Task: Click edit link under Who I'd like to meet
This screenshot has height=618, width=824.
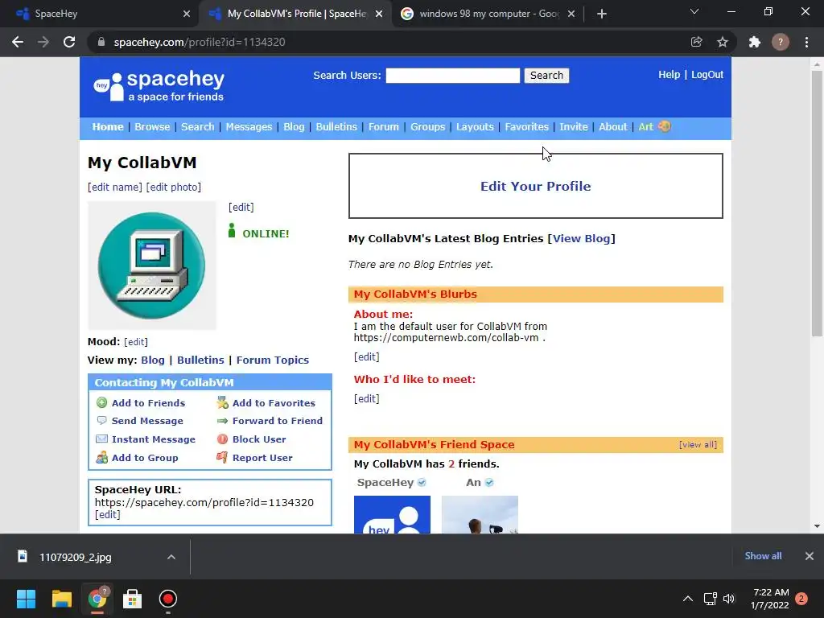Action: (x=366, y=399)
